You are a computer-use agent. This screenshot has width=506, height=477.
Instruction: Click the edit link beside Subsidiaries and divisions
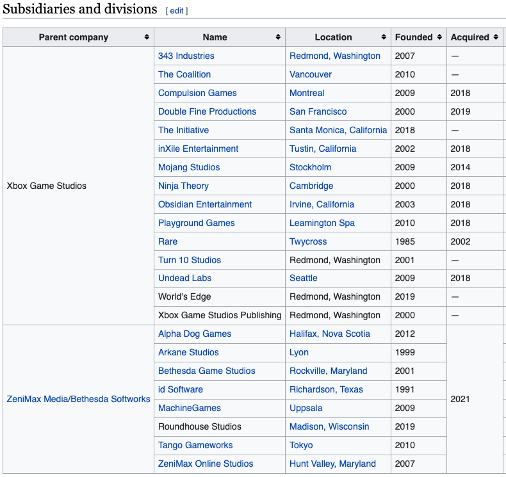tap(177, 11)
